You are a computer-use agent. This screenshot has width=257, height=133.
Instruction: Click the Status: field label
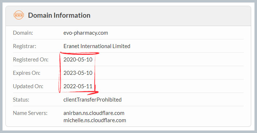click(21, 100)
